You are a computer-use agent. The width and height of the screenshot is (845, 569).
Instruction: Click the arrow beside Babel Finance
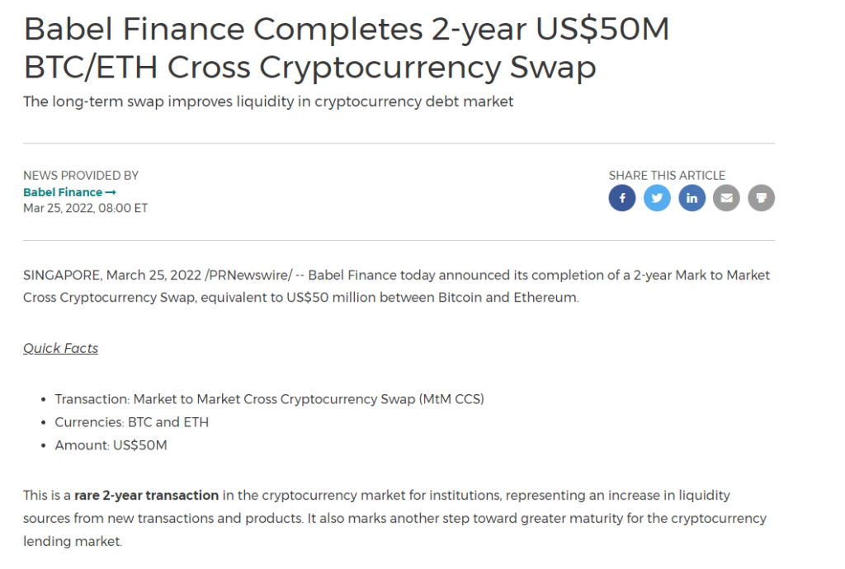pos(111,192)
